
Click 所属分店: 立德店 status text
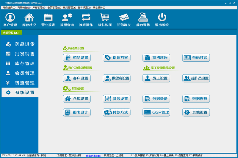[x=114, y=155]
